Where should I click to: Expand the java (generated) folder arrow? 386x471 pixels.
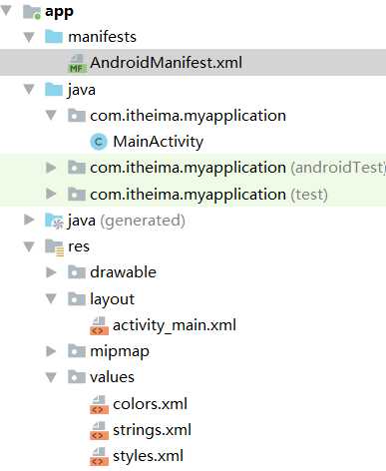tap(29, 220)
